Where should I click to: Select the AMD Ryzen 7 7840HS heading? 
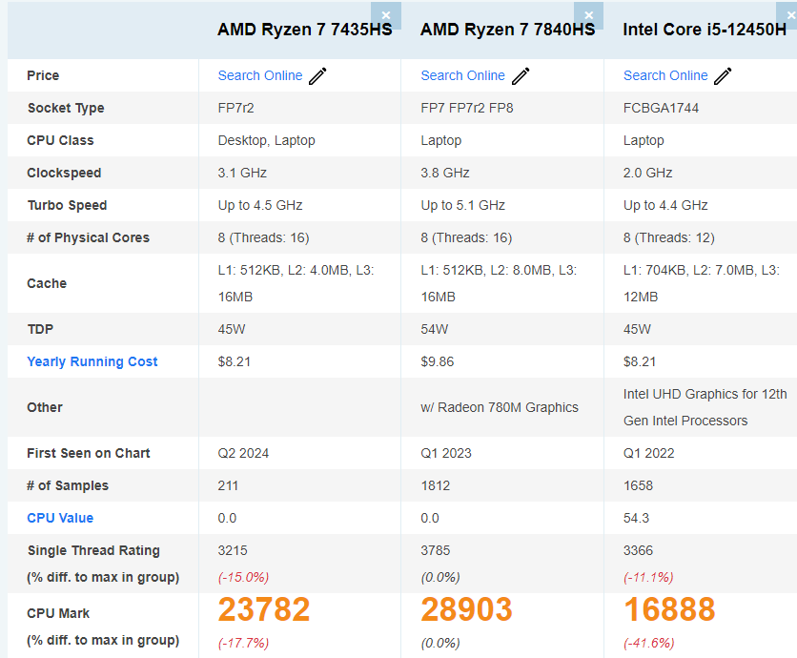pyautogui.click(x=507, y=30)
